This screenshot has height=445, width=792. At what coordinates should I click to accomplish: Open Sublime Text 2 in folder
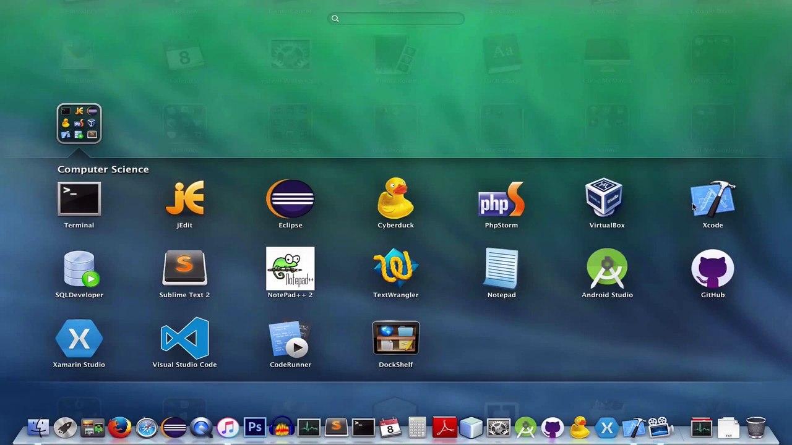184,269
